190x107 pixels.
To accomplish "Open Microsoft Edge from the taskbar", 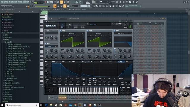I will click(x=46, y=105).
